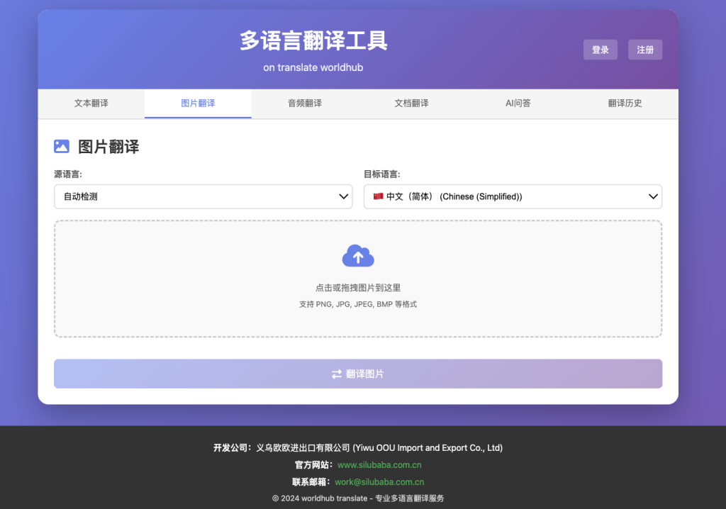This screenshot has width=726, height=509.
Task: Click the 点击或拖拽图片到这里 upload area text
Action: 358,288
